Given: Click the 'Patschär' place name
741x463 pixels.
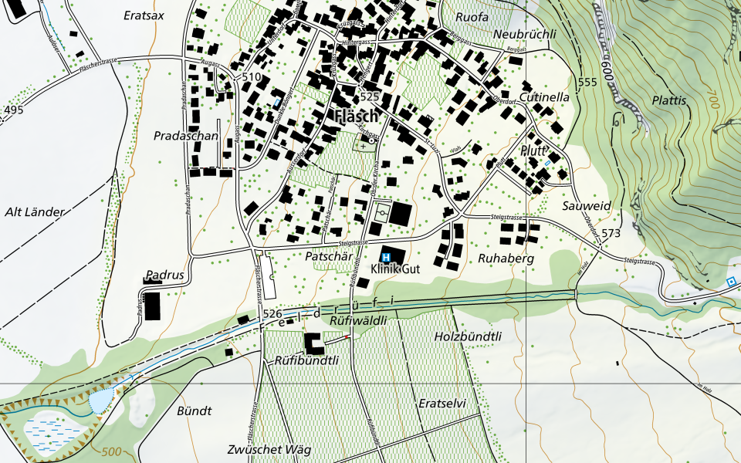Looking at the screenshot, I should point(329,256).
